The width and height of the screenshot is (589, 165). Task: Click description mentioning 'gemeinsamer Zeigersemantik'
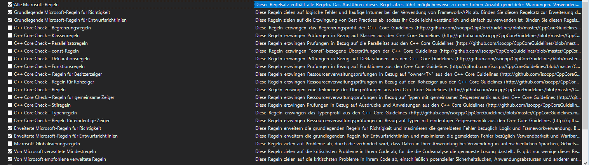[x=418, y=97]
